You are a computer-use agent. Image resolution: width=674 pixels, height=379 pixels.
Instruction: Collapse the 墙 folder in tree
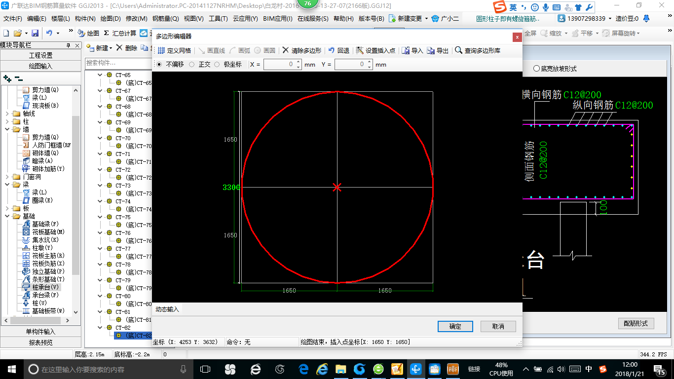[7, 129]
